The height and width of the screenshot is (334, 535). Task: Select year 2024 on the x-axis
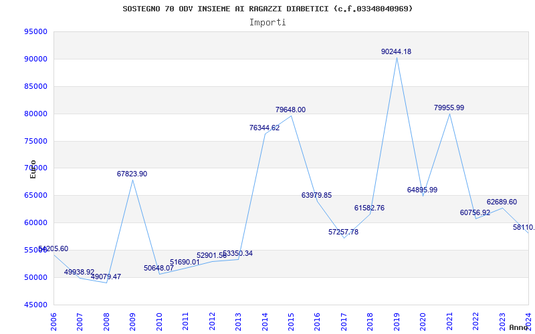tap(528, 321)
